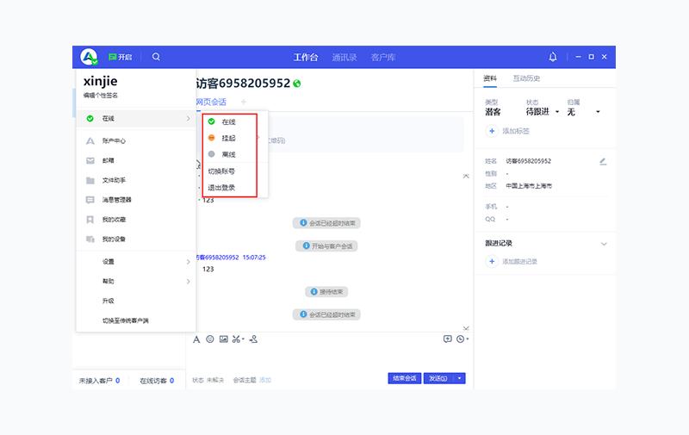The image size is (689, 435).
Task: Add a new session tab with plus
Action: click(x=244, y=102)
